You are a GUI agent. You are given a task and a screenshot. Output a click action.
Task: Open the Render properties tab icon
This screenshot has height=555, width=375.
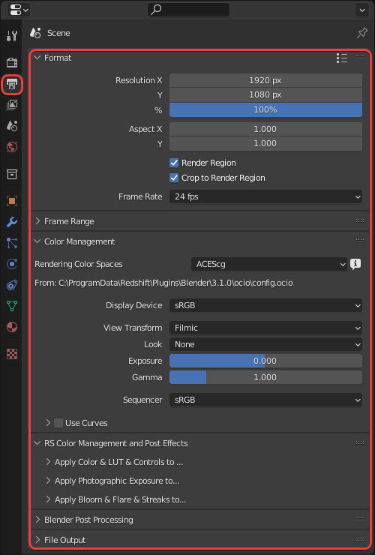point(12,63)
